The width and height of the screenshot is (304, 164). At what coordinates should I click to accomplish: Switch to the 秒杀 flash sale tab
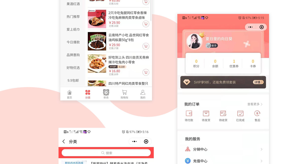106,94
